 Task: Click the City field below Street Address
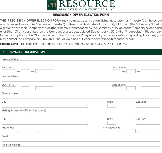(45, 105)
